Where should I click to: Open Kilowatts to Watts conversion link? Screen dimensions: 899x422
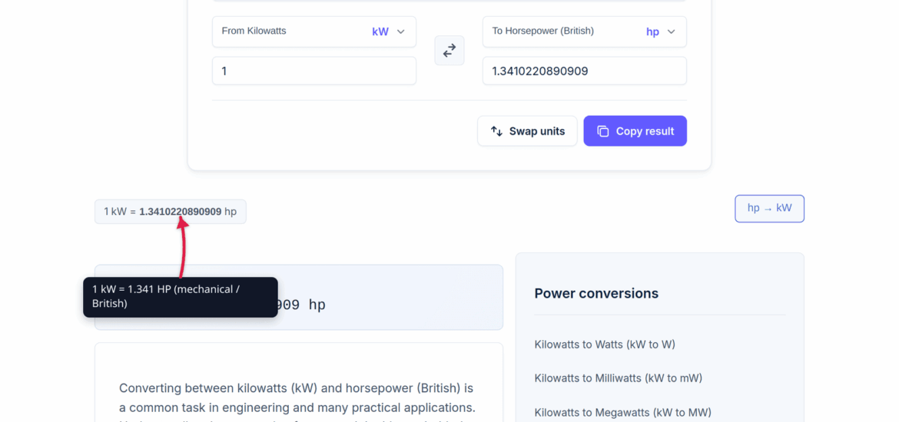tap(605, 345)
